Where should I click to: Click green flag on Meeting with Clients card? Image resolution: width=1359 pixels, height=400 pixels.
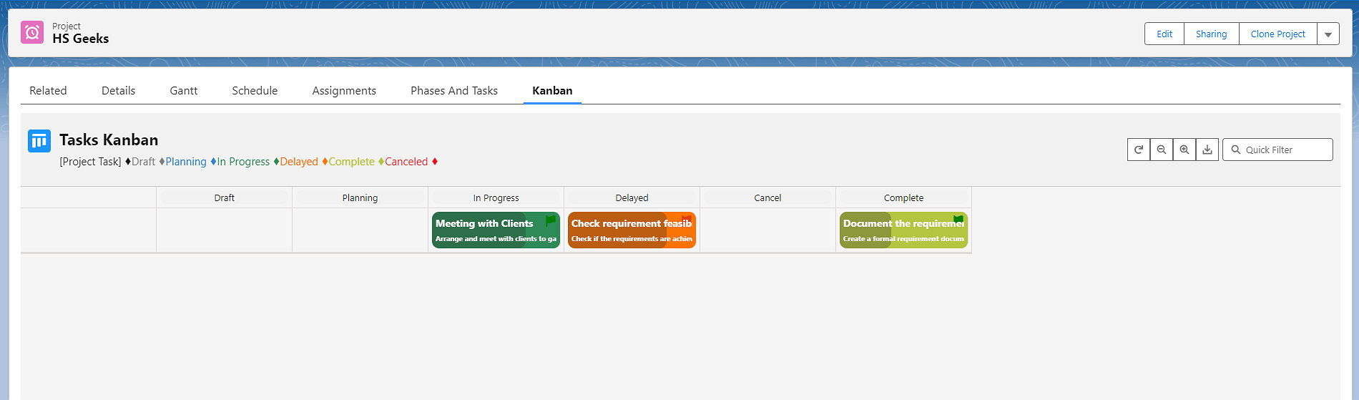tap(550, 220)
